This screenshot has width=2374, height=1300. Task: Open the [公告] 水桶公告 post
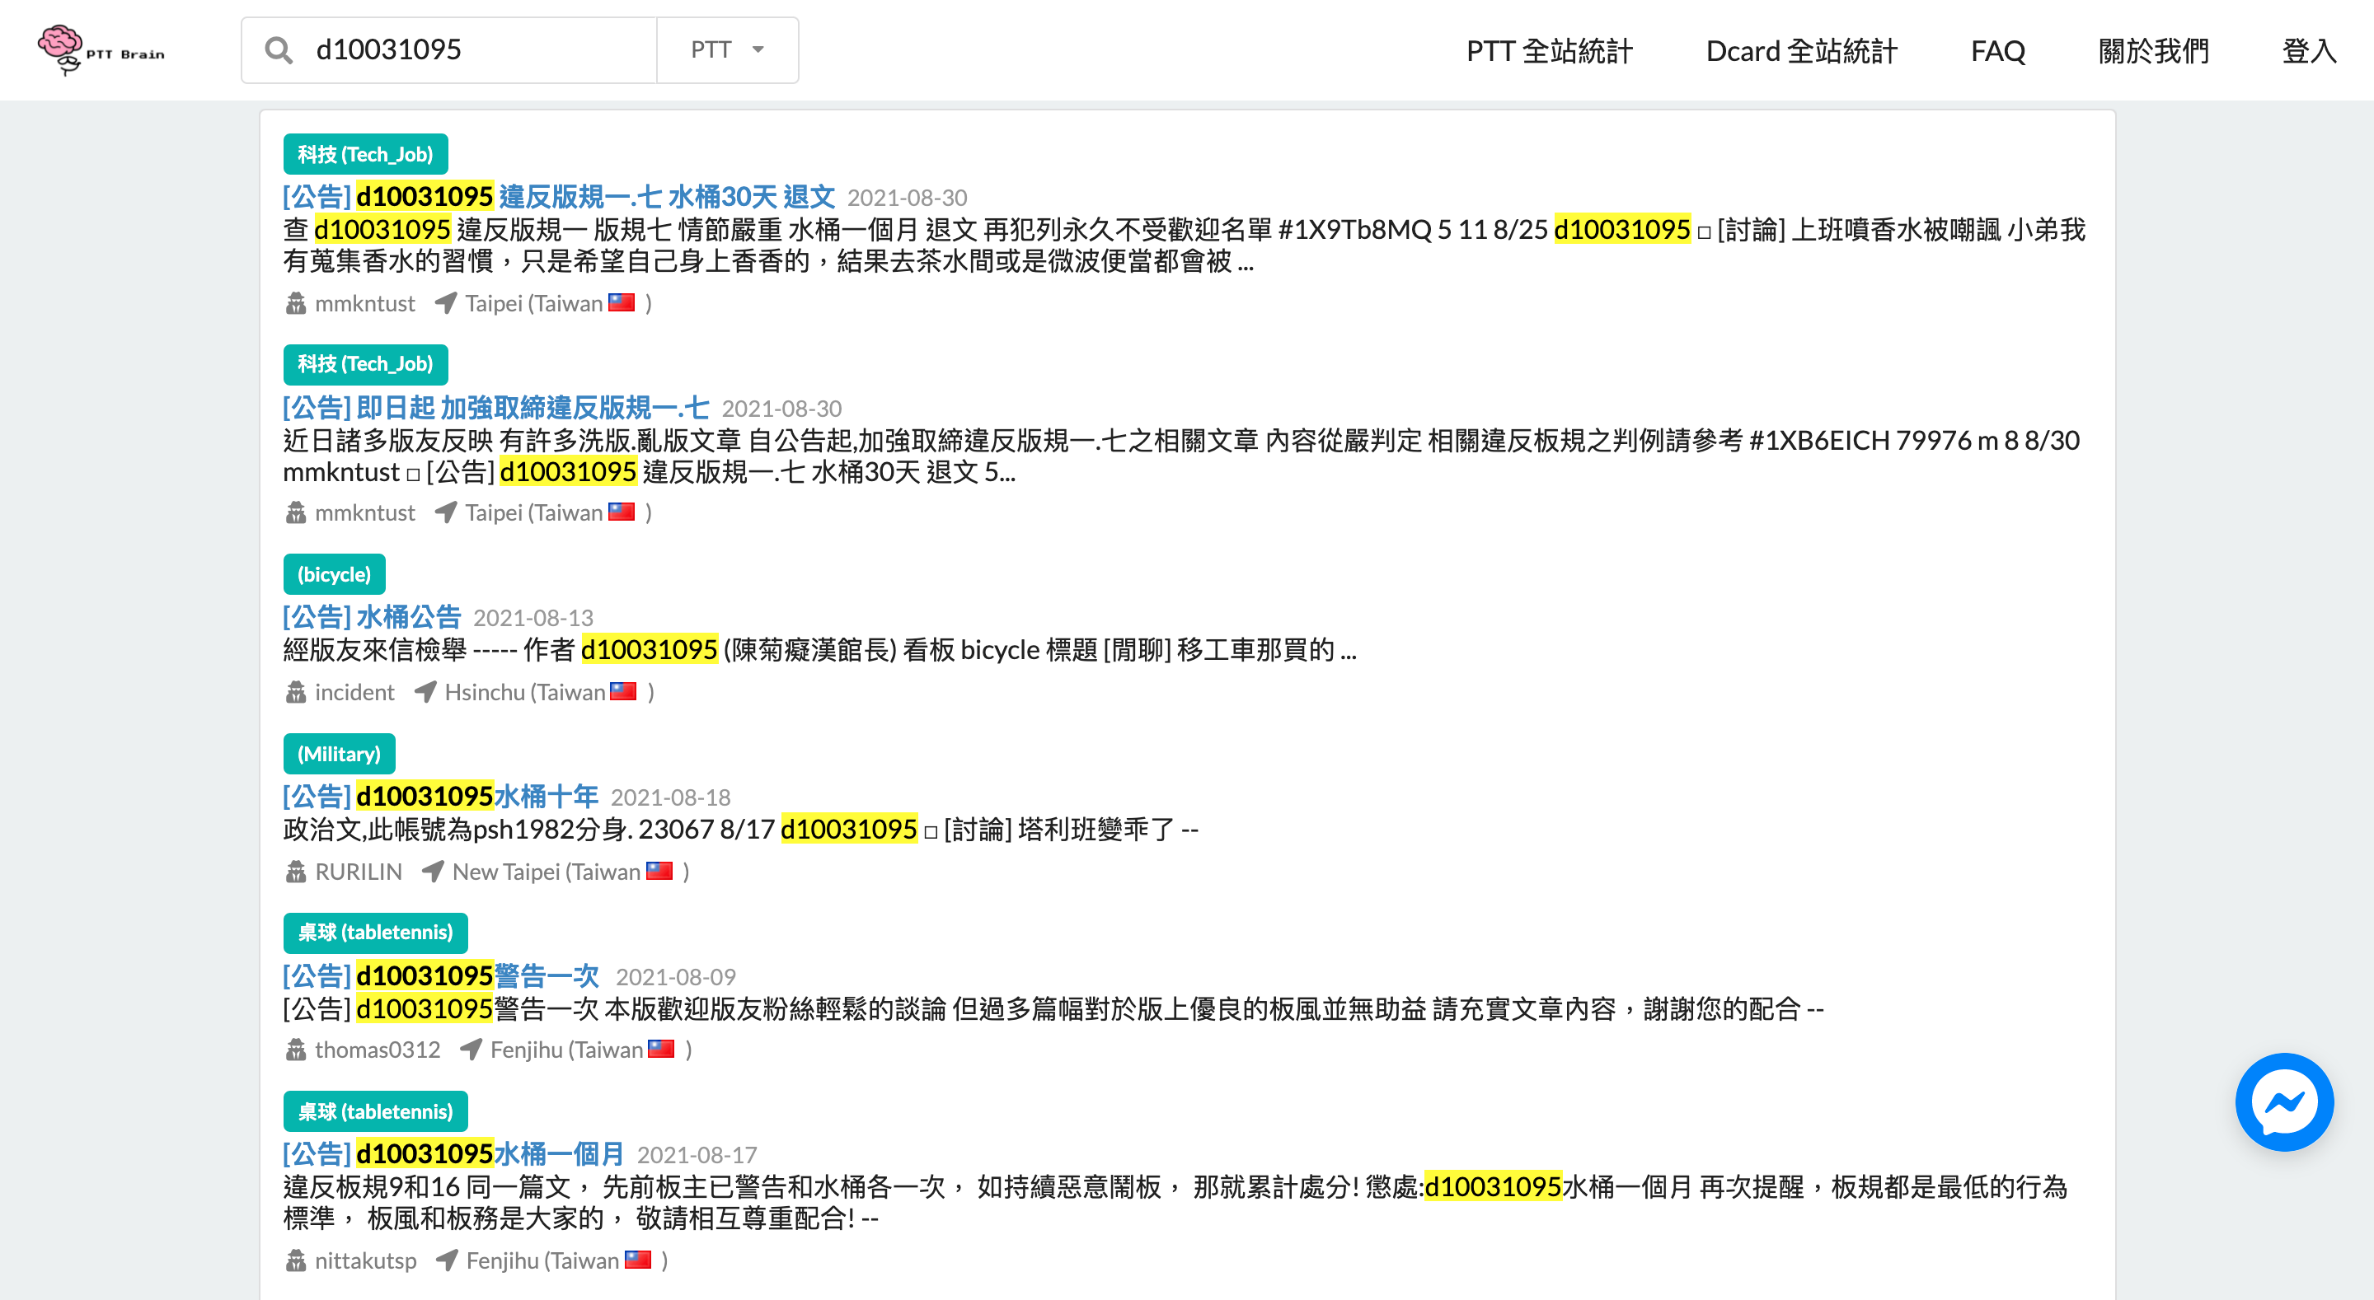tap(372, 616)
